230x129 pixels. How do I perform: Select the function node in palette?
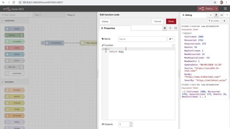click(14, 90)
